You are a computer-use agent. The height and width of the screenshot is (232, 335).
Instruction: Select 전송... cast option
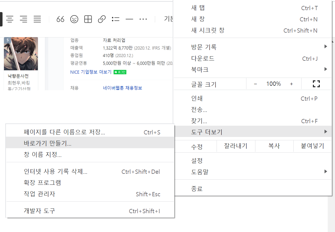253,110
